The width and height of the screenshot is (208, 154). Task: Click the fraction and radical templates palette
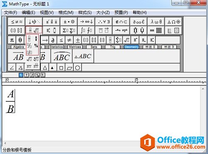point(34,30)
